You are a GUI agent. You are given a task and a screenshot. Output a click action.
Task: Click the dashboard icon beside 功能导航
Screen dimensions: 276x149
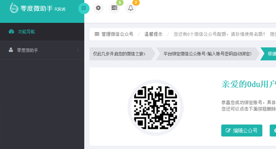[12, 32]
